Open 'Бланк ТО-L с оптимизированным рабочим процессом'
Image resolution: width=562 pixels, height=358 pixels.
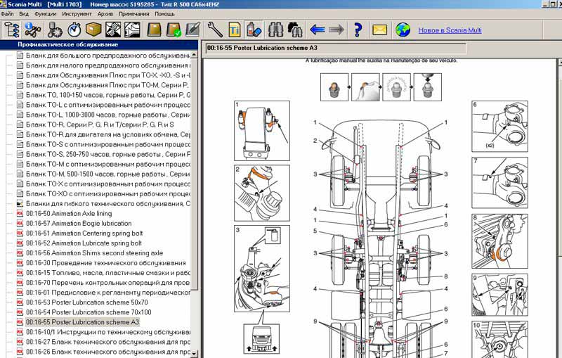pyautogui.click(x=108, y=105)
